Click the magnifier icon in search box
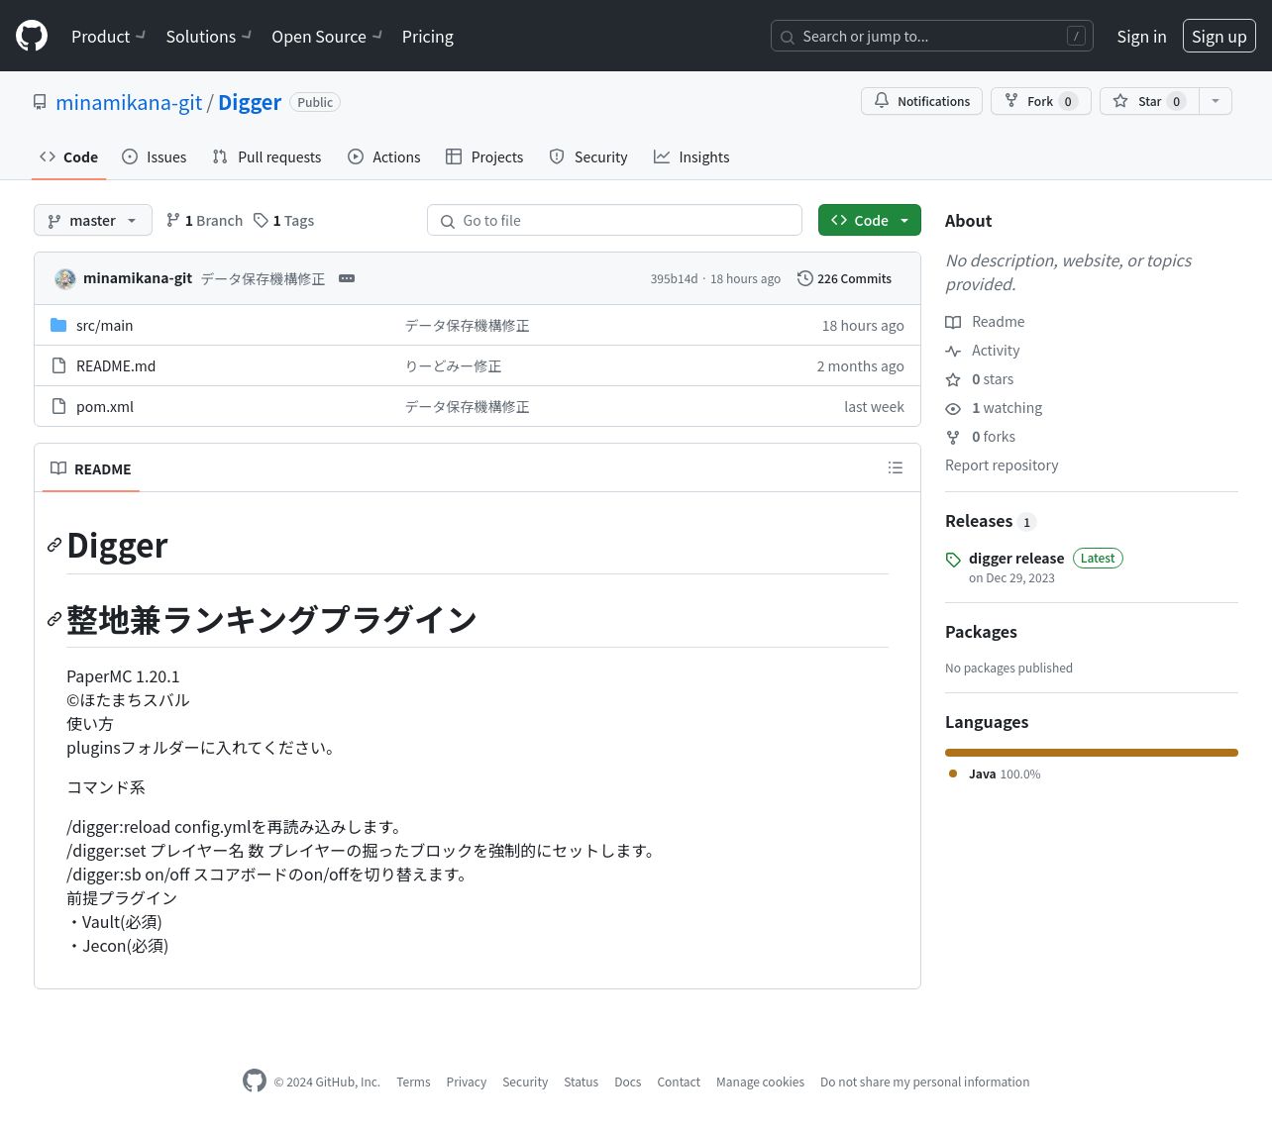 [788, 37]
